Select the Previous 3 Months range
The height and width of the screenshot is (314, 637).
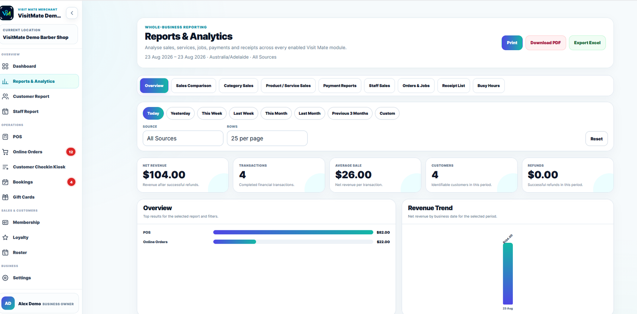pyautogui.click(x=350, y=113)
